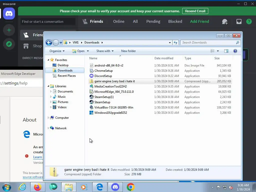Image resolution: width=256 pixels, height=192 pixels.
Task: Click the Learn link in Edge window
Action: point(37,157)
